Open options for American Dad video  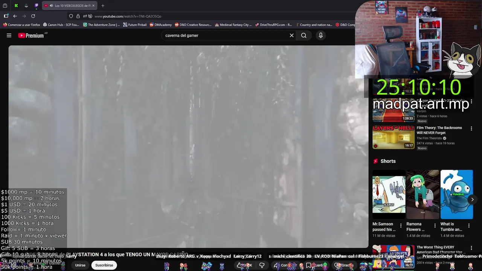coord(471,248)
